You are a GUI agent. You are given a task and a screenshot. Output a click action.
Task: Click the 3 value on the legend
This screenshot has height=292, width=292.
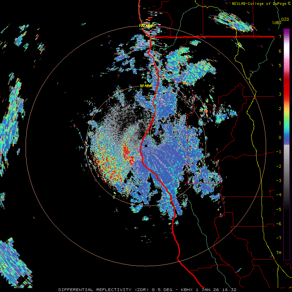coord(280,94)
